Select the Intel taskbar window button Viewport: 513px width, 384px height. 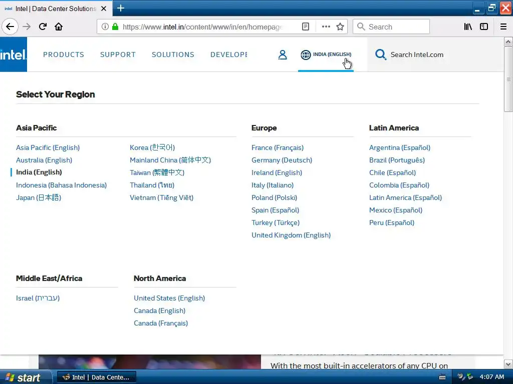pos(97,377)
